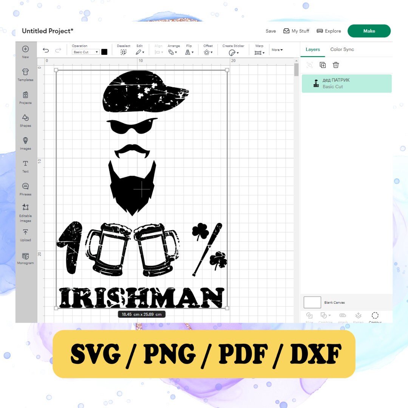The width and height of the screenshot is (408, 408).
Task: Select the Layers tab
Action: (x=313, y=49)
